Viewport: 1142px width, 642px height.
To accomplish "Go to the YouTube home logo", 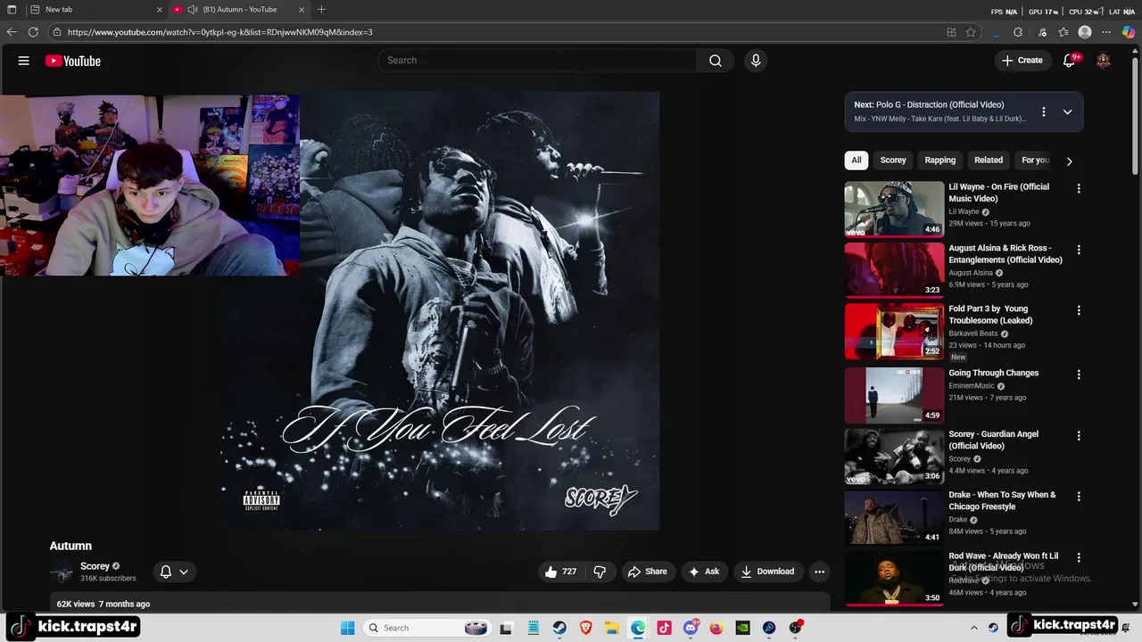I will [x=73, y=61].
